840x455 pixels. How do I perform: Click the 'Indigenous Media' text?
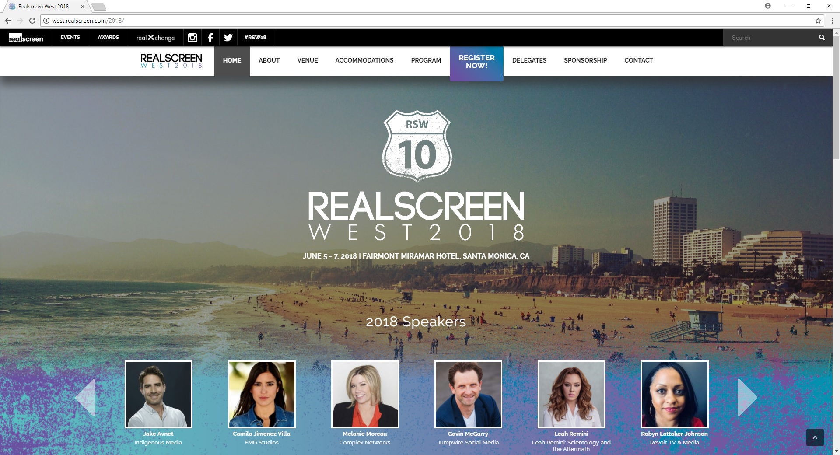(158, 443)
